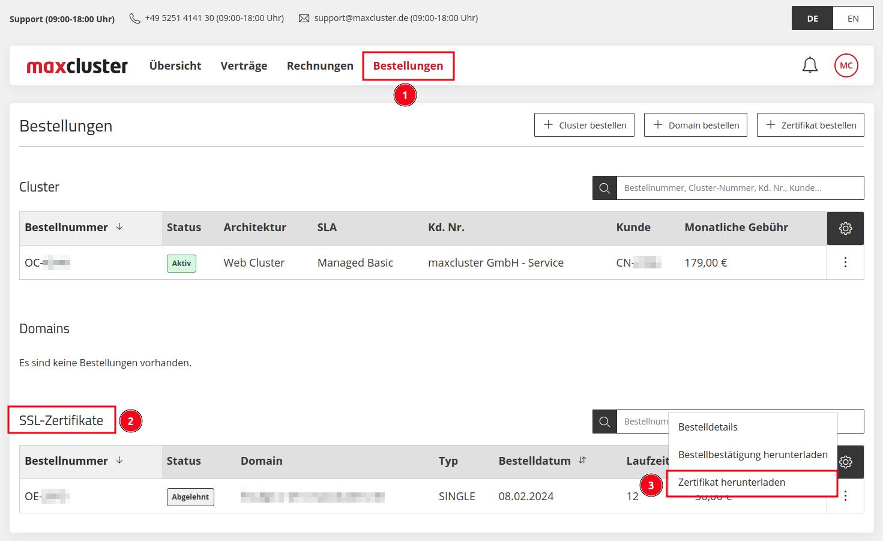Screen dimensions: 883x541
Task: Click Cluster bestellen button
Action: click(584, 125)
